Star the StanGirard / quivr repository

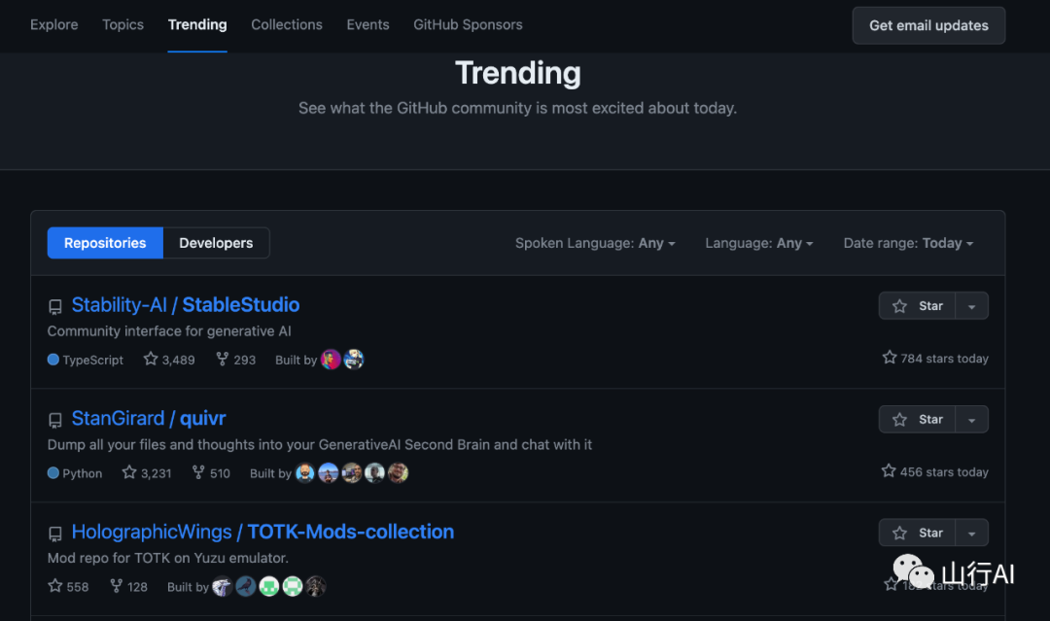pyautogui.click(x=918, y=420)
